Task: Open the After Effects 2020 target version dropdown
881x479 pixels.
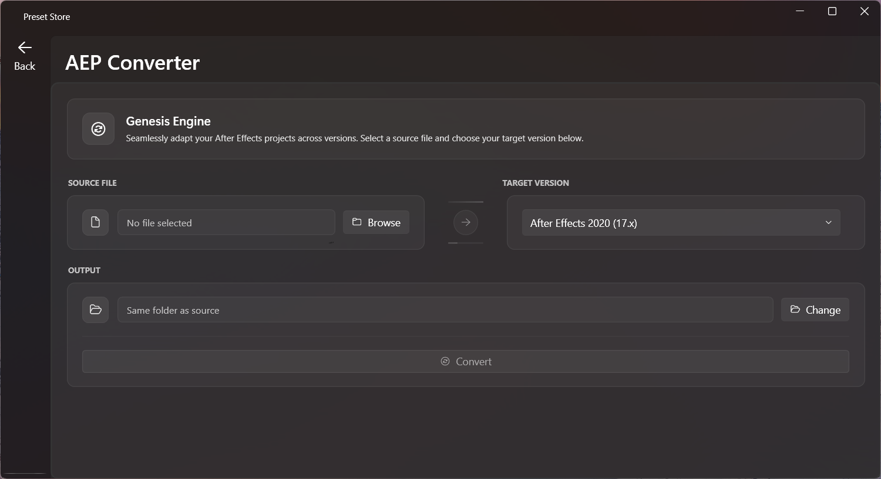Action: coord(681,223)
